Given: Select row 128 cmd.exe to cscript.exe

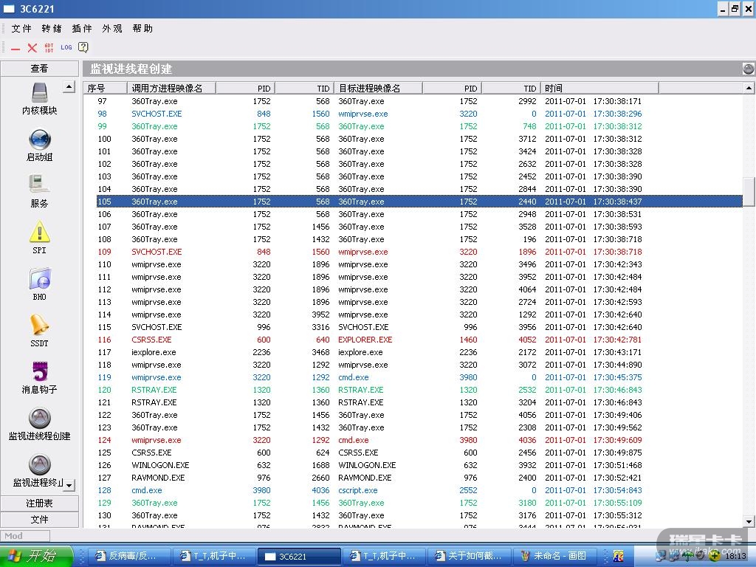Looking at the screenshot, I should click(419, 490).
